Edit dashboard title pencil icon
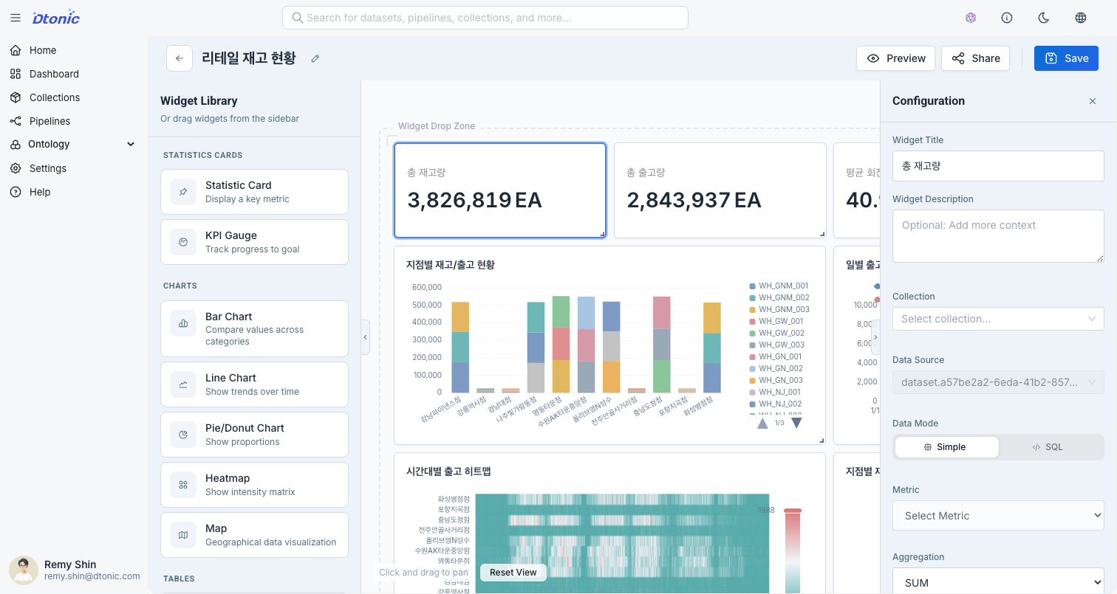This screenshot has width=1117, height=594. [315, 58]
